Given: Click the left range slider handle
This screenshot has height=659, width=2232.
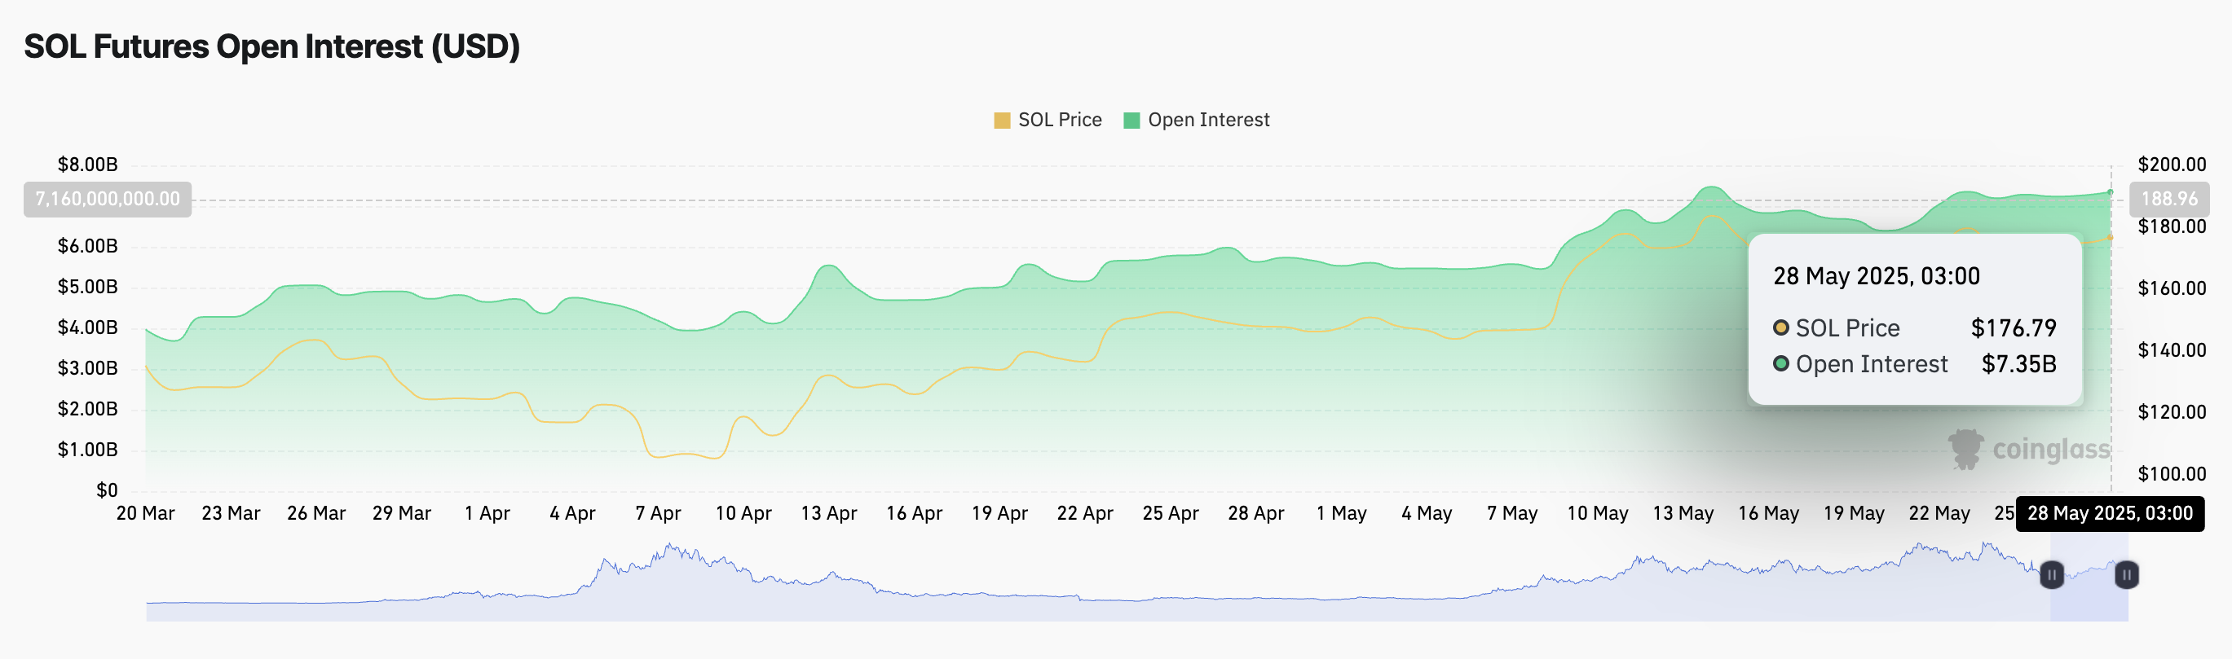Looking at the screenshot, I should click(x=2051, y=575).
